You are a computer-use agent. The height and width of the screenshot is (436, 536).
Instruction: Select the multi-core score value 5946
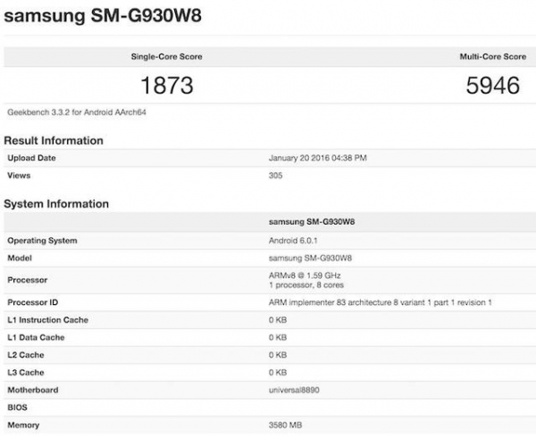pos(491,86)
